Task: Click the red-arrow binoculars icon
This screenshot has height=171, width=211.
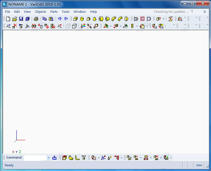Action: tap(34, 26)
